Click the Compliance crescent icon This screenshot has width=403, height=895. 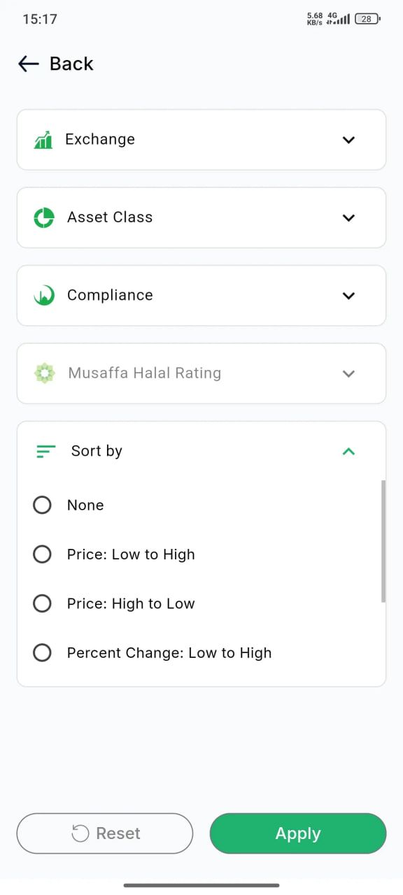pyautogui.click(x=44, y=296)
